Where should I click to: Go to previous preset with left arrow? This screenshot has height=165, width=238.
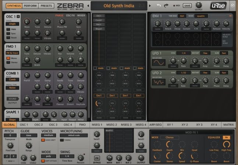88,6
